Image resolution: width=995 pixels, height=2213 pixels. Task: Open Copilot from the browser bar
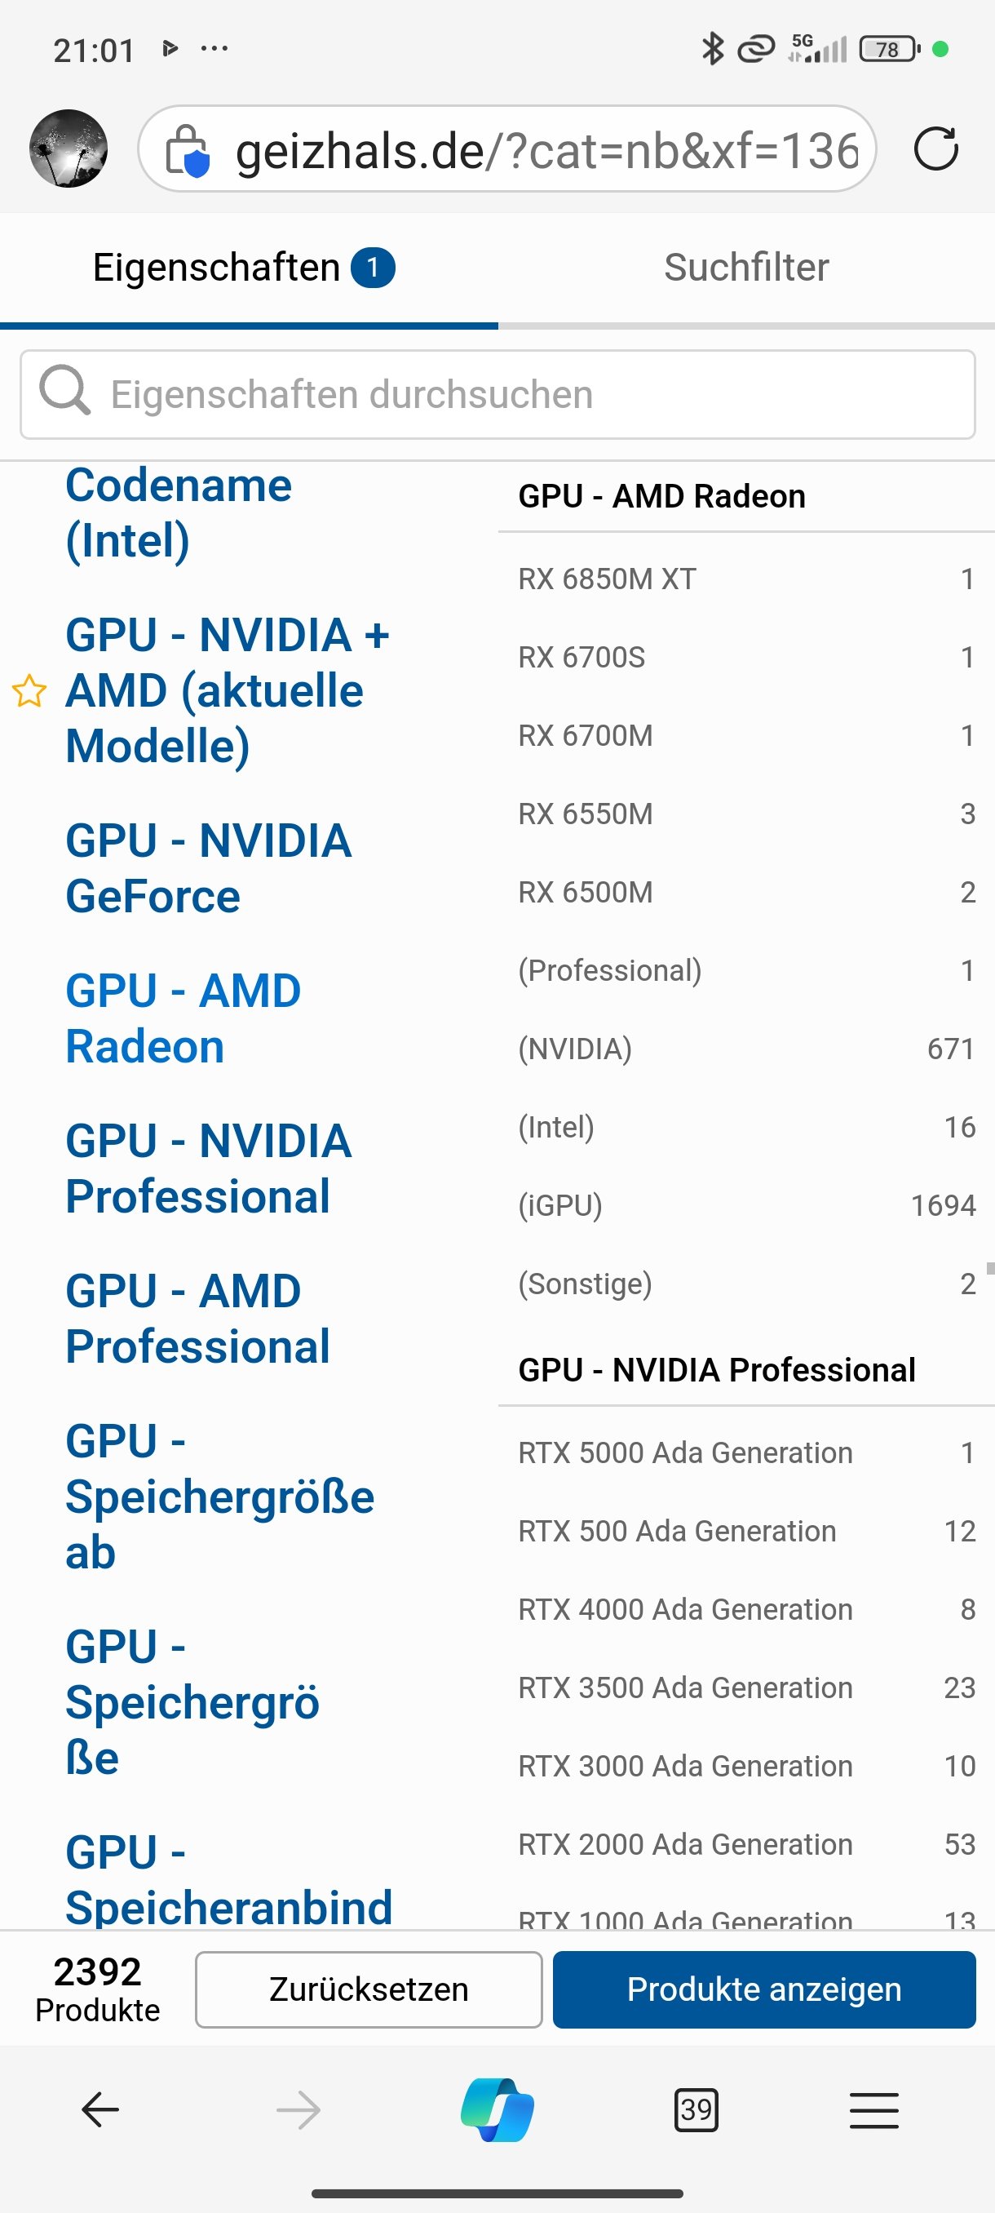[x=496, y=2111]
